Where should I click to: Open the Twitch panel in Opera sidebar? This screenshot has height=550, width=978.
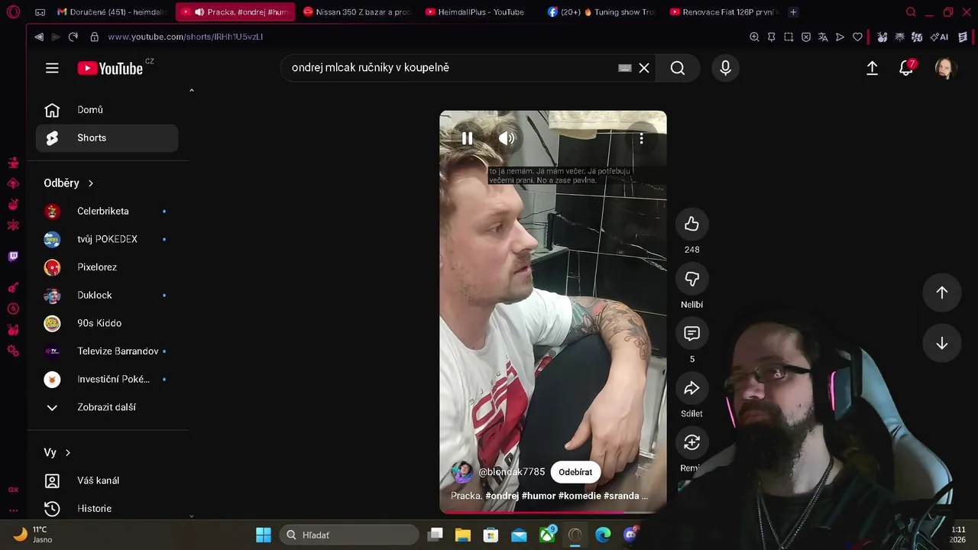click(x=13, y=257)
